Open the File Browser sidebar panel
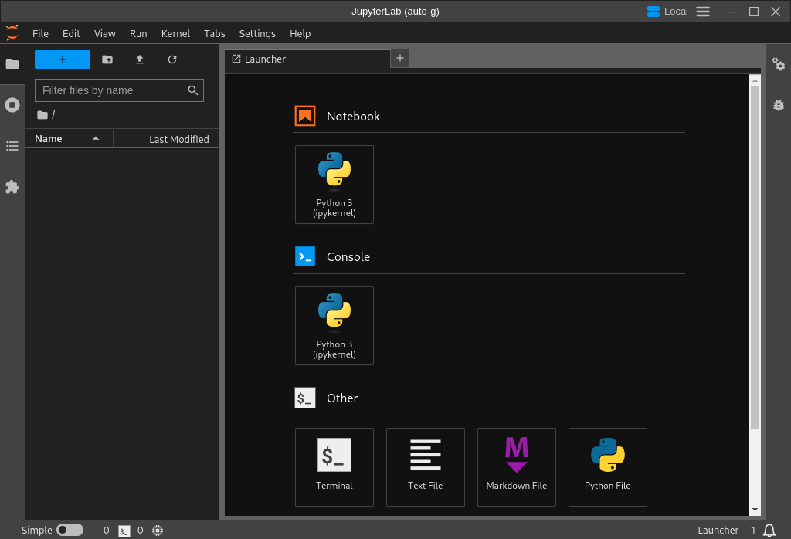791x539 pixels. [x=12, y=64]
